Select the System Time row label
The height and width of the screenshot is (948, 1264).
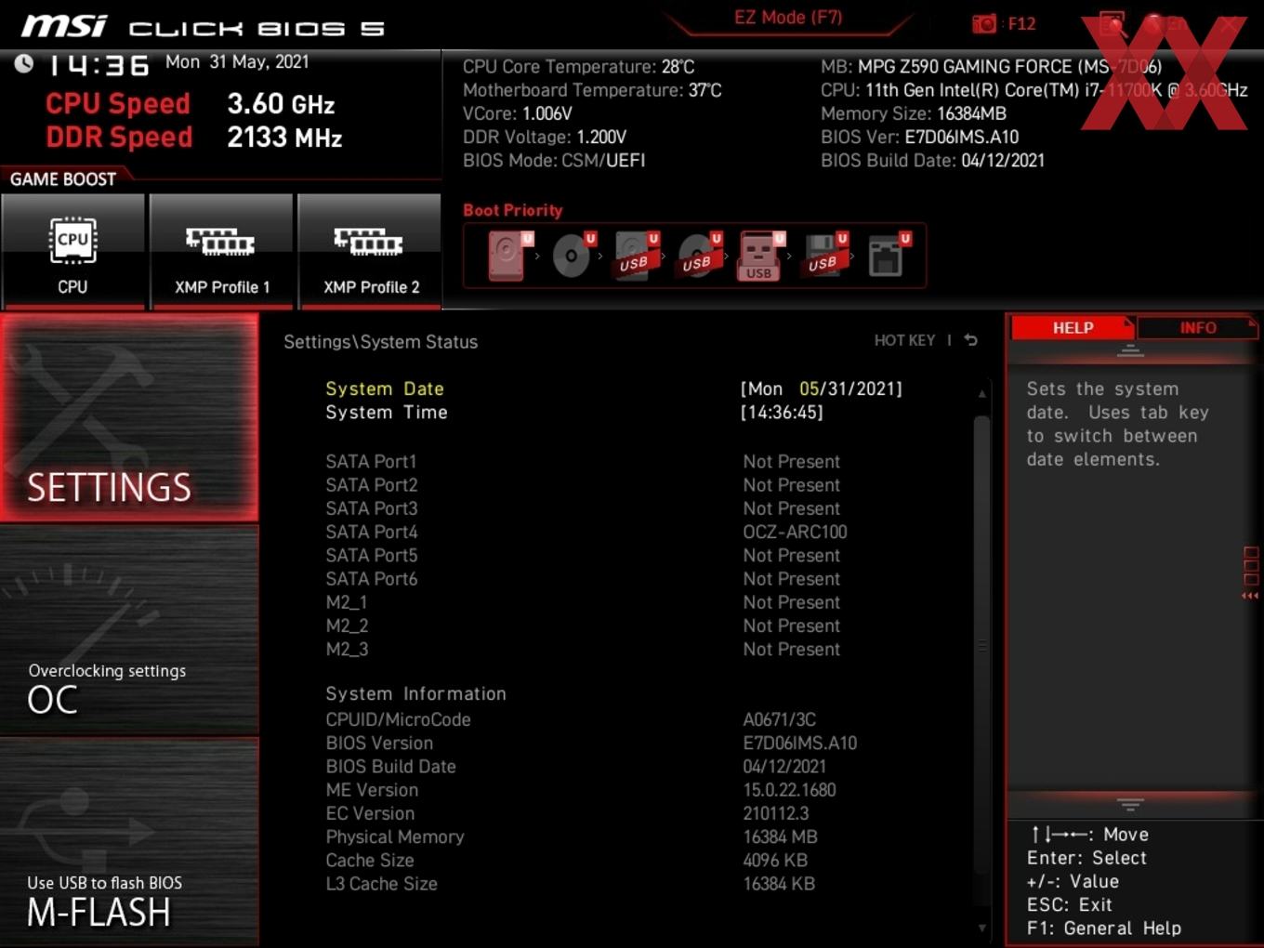[x=387, y=412]
